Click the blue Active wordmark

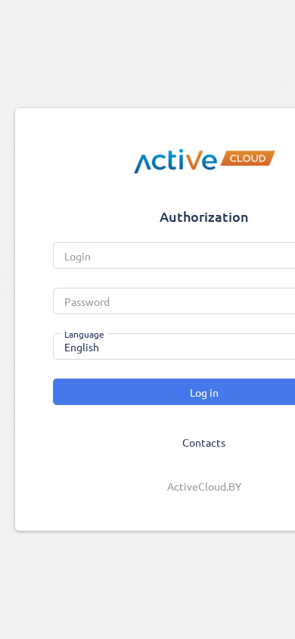point(175,161)
